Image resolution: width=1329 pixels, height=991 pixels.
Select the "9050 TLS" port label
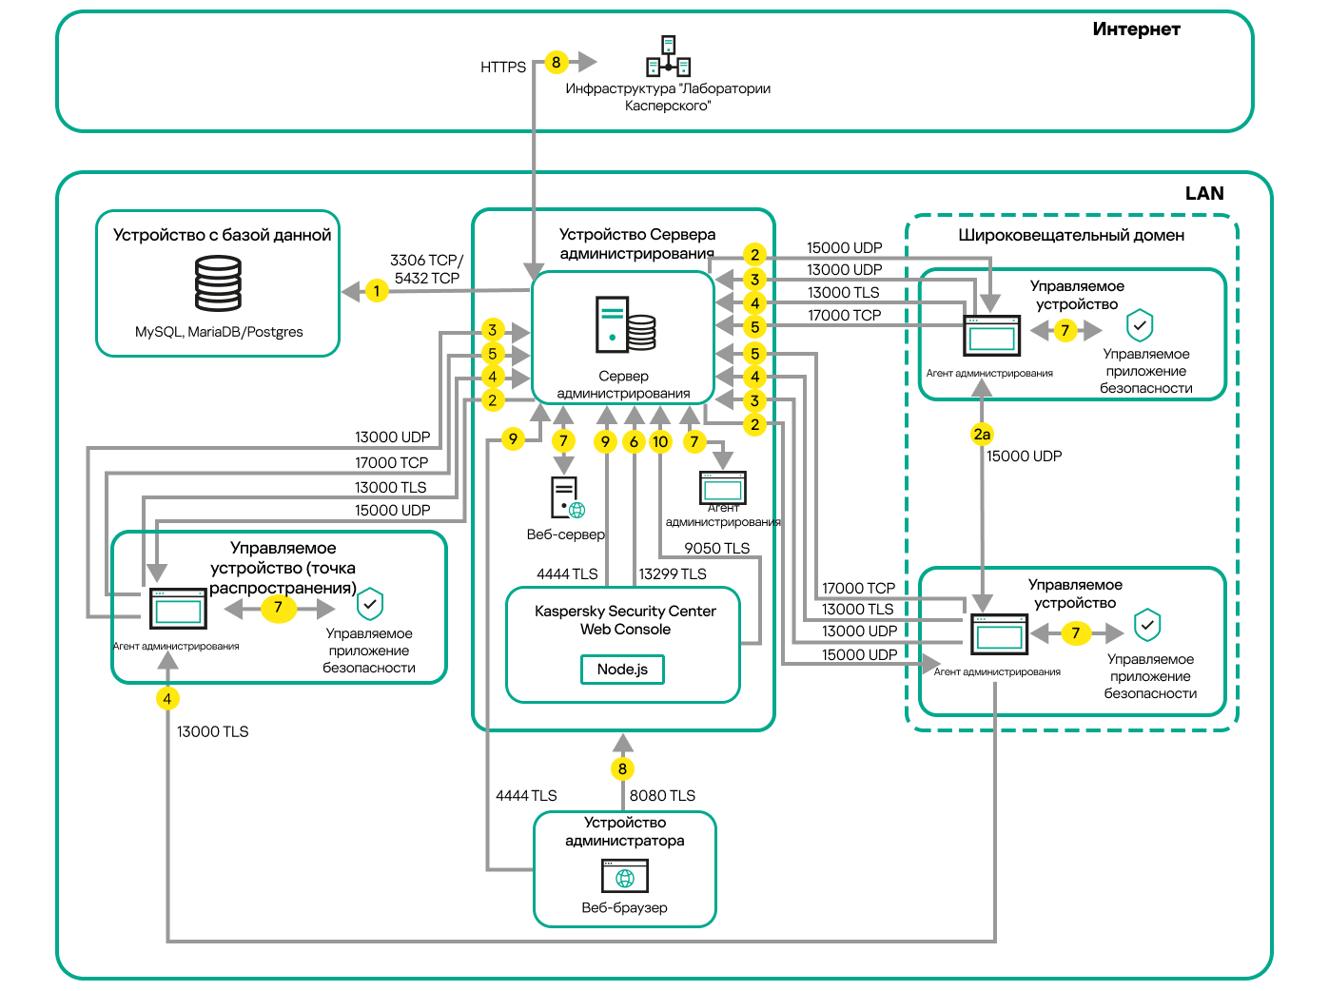click(717, 549)
